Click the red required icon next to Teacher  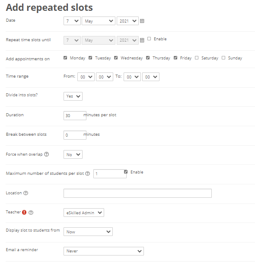point(24,212)
